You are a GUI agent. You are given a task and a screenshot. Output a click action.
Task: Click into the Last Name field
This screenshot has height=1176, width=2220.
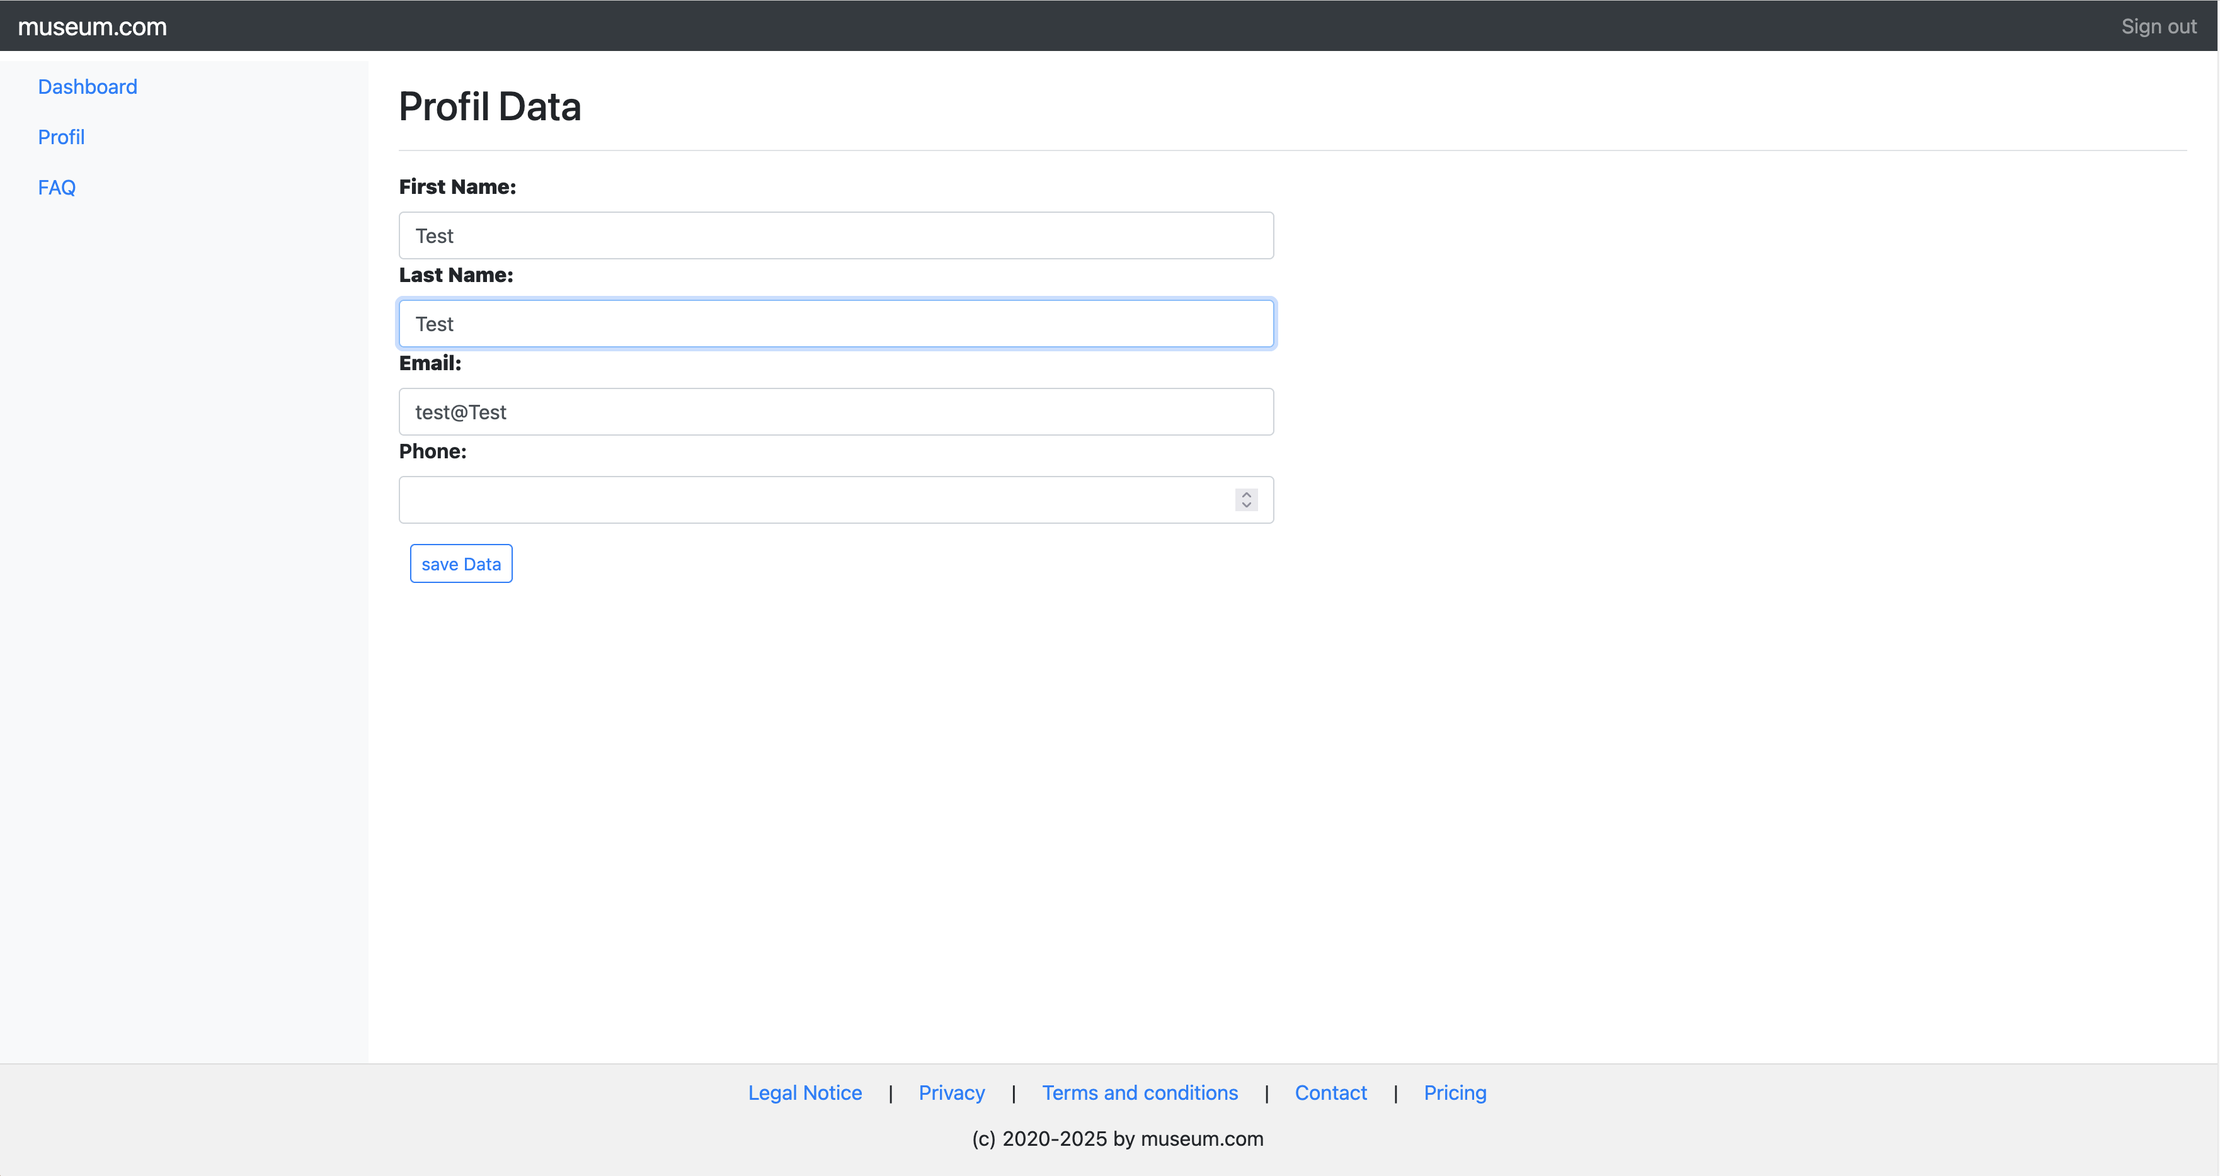click(835, 324)
